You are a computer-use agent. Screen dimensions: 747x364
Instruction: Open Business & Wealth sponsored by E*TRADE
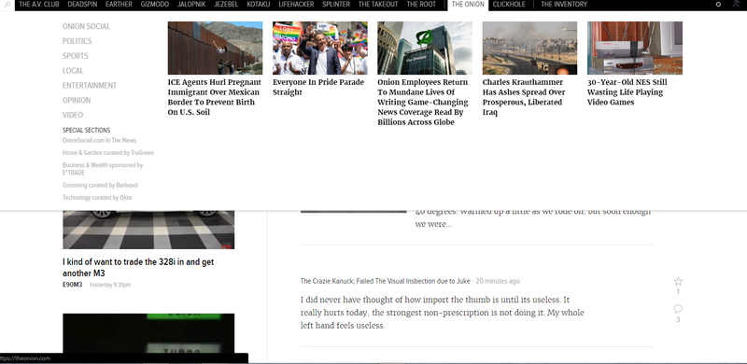coord(103,169)
